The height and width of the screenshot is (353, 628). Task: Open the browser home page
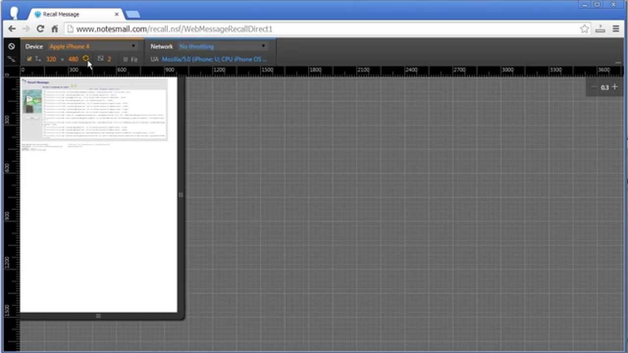coord(54,29)
